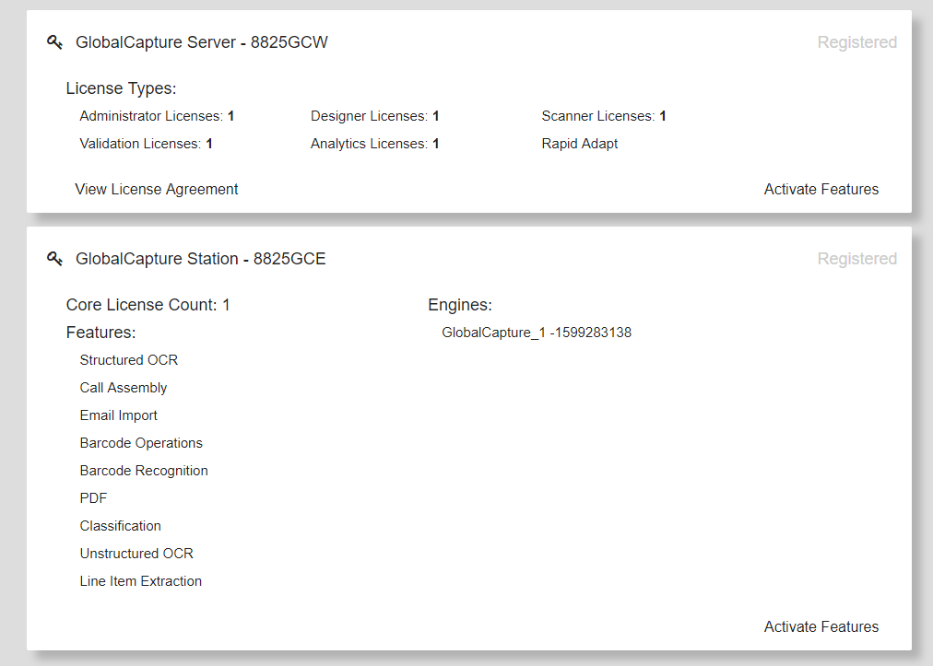Click the key icon beside GlobalCapture Station

[x=54, y=259]
